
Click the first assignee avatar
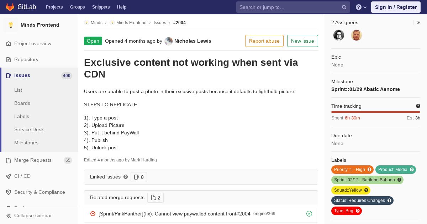(339, 35)
